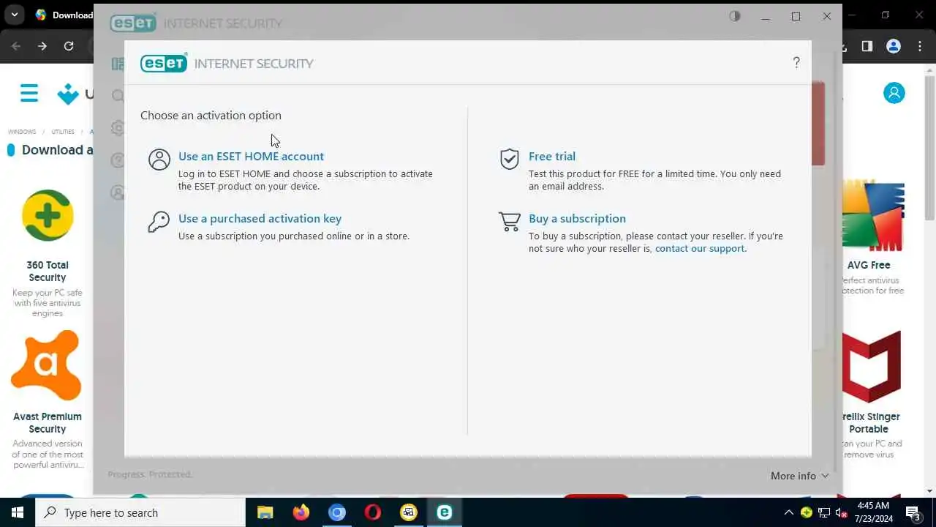Select the Download browser tab

click(64, 15)
